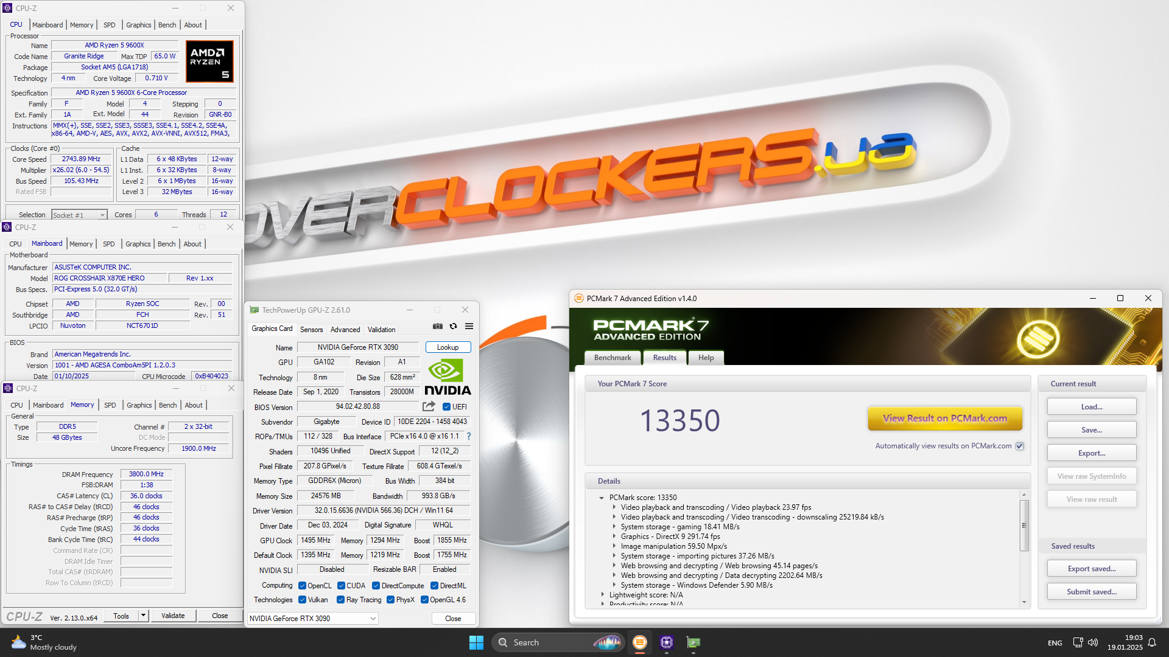Click the PCMark 7 gold coin logo
The width and height of the screenshot is (1169, 657).
pos(1038,338)
